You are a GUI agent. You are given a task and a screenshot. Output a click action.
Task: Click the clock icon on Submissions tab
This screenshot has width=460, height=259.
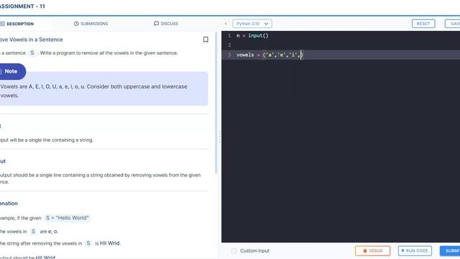(x=76, y=24)
